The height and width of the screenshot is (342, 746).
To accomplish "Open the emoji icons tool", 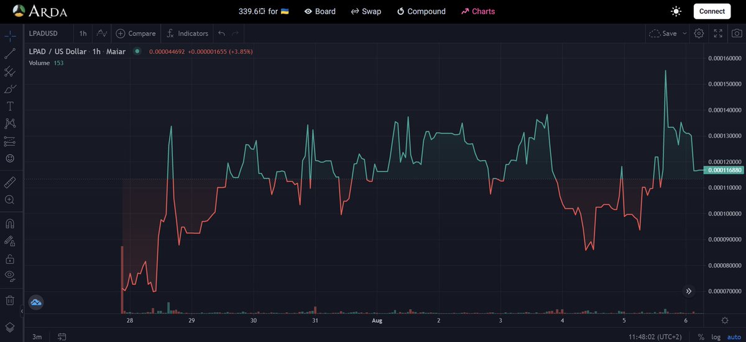I will click(10, 158).
